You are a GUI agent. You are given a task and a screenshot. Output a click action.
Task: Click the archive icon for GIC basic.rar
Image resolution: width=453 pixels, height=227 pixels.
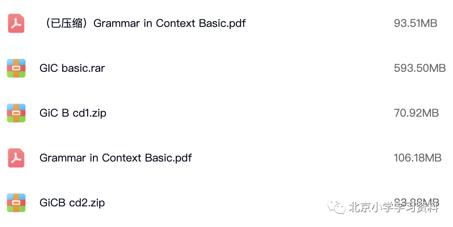(x=16, y=68)
